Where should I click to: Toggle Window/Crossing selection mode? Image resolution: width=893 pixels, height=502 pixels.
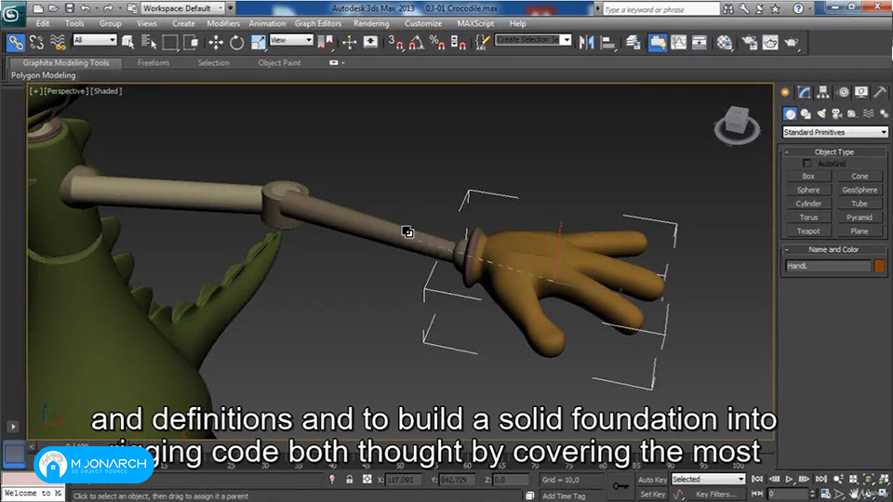point(191,42)
